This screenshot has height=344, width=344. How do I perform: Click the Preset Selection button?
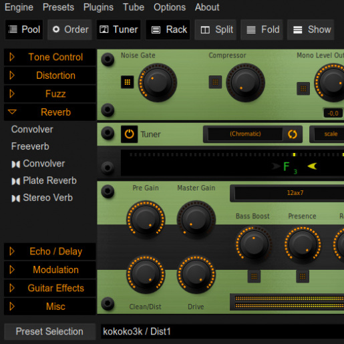pyautogui.click(x=49, y=331)
